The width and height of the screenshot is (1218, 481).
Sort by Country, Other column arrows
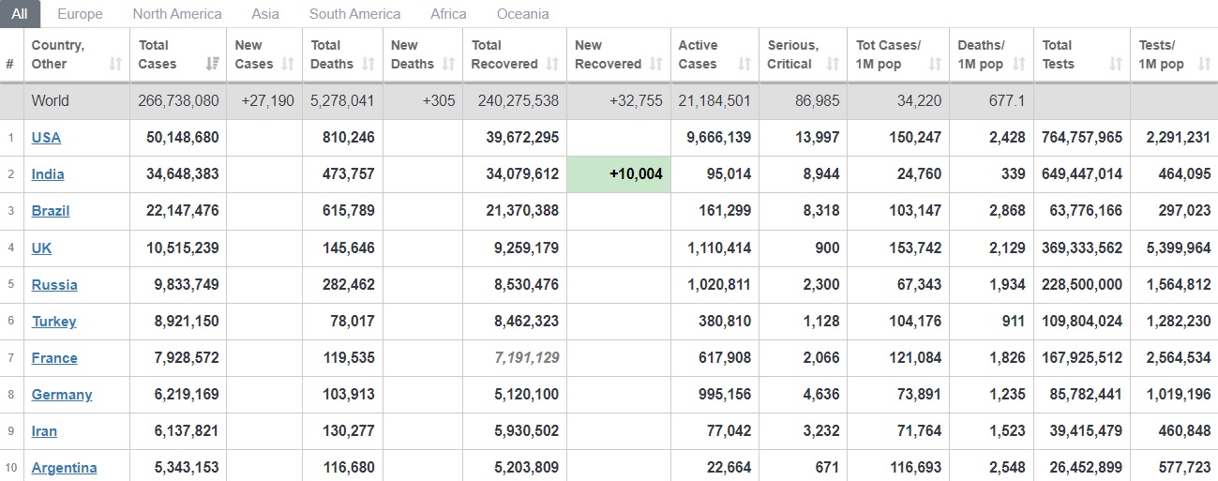click(115, 64)
